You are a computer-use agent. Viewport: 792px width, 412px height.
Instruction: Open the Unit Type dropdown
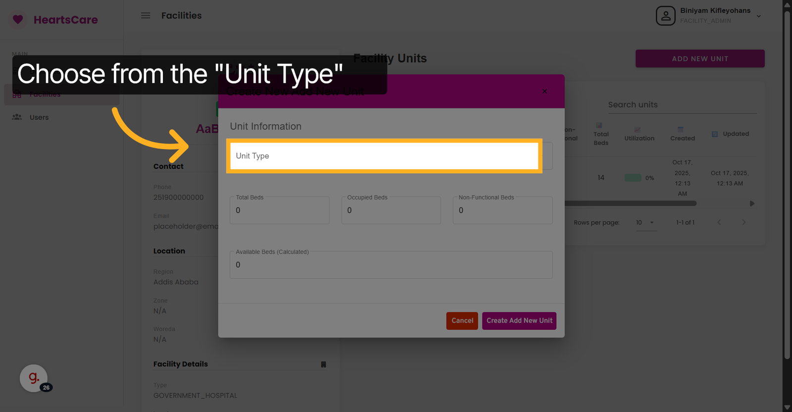391,156
